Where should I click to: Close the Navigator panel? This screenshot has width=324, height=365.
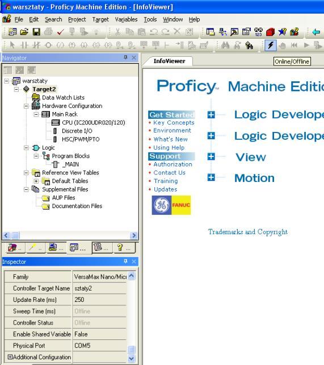tap(134, 57)
